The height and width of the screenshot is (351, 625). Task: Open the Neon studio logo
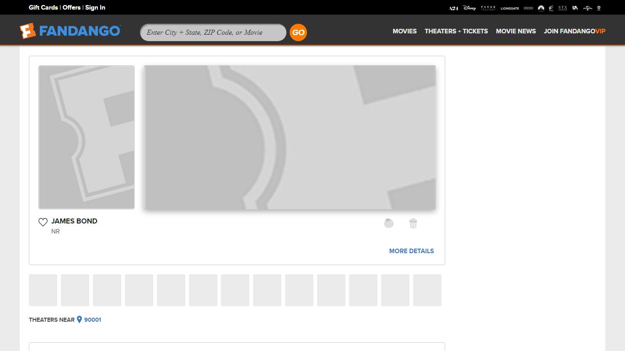pos(528,8)
